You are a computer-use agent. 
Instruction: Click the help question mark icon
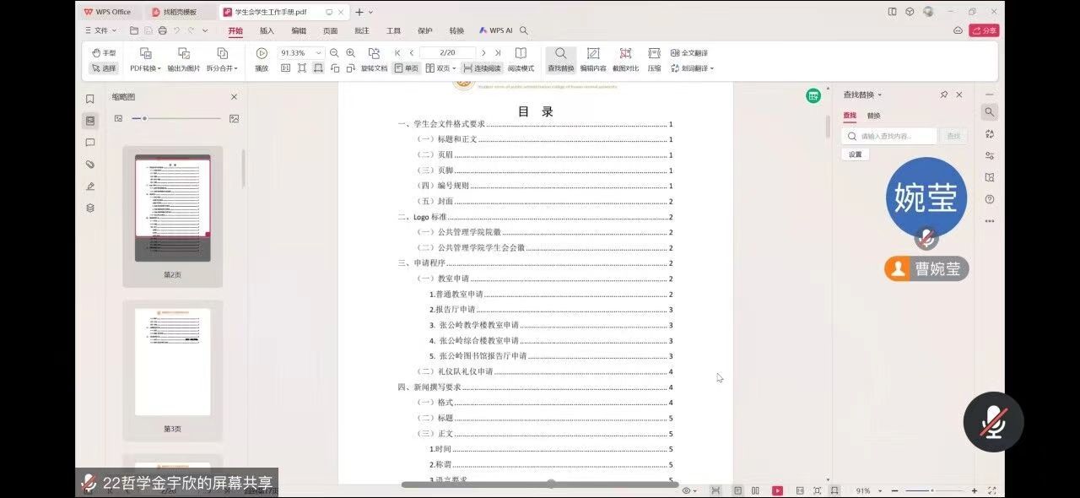(x=990, y=199)
